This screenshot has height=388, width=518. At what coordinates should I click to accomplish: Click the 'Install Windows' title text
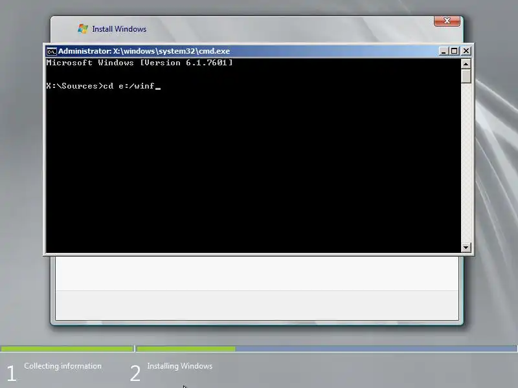pyautogui.click(x=119, y=29)
